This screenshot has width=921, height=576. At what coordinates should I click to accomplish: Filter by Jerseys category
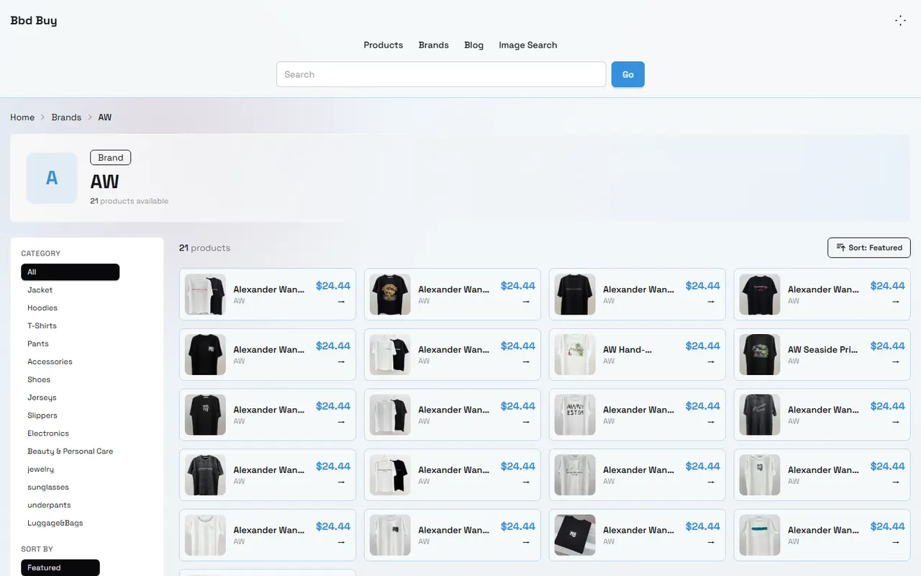coord(42,397)
